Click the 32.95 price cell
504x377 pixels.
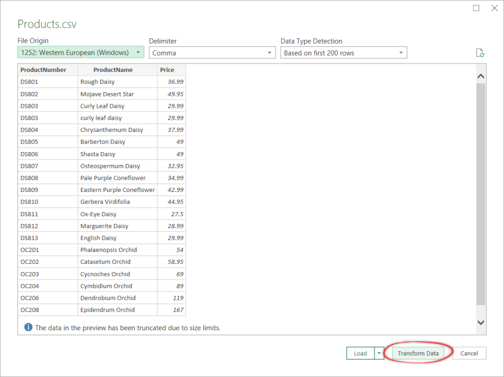[x=171, y=166]
